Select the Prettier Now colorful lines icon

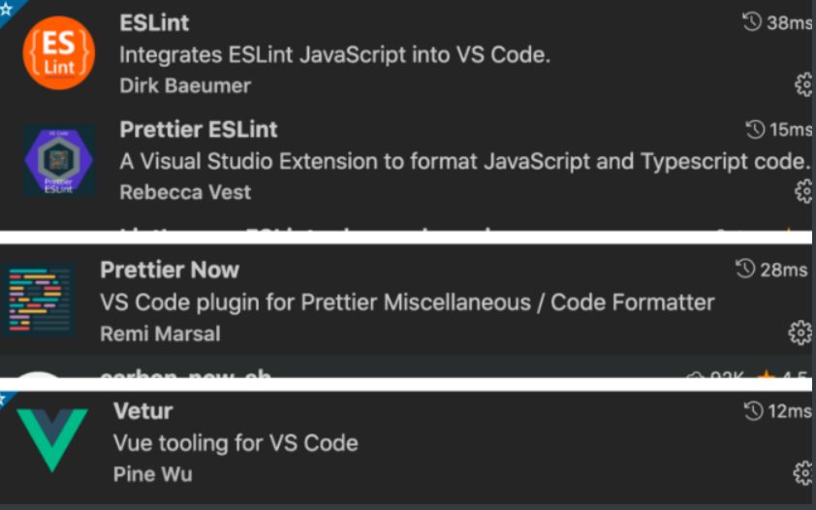pyautogui.click(x=39, y=301)
